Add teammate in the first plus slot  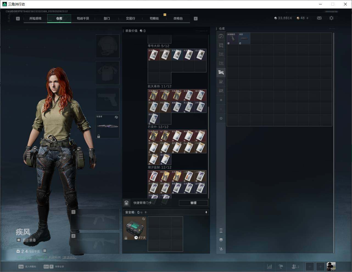(309, 267)
